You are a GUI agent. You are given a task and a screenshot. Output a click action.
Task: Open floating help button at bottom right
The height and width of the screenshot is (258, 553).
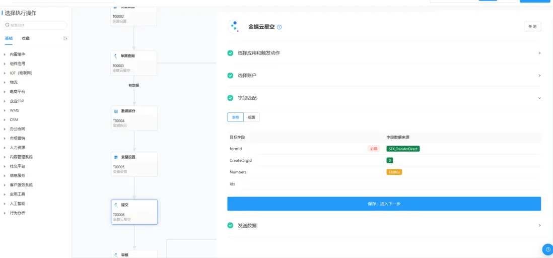547,249
